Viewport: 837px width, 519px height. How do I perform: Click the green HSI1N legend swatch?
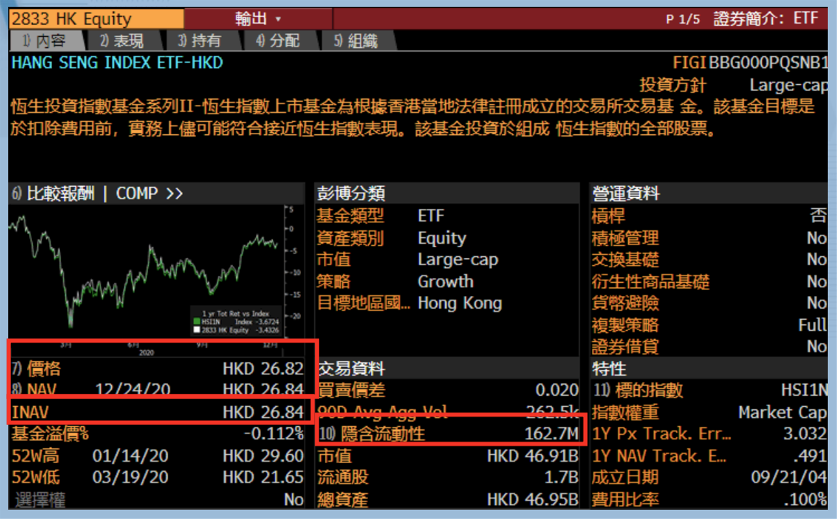pos(197,322)
